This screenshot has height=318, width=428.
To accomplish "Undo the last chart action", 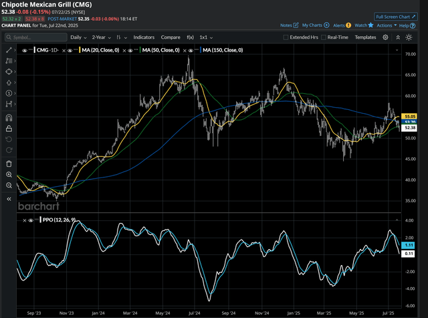I will point(9,139).
